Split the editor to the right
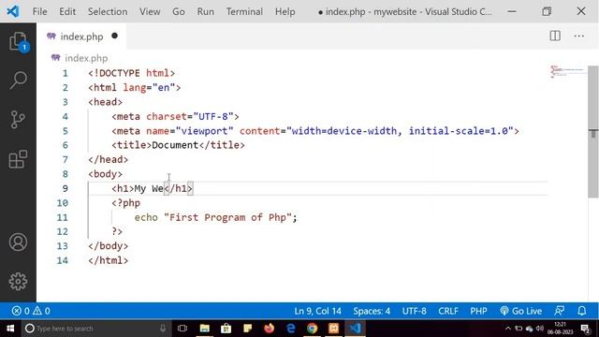Viewport: 599px width, 337px height. [555, 36]
